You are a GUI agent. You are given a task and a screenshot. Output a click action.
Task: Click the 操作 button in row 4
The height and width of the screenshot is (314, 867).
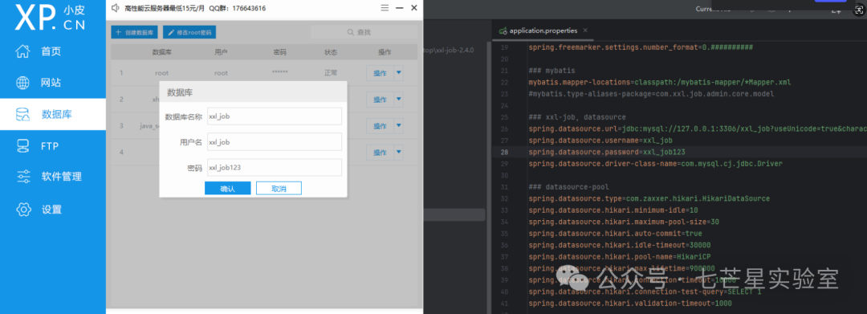pos(380,153)
